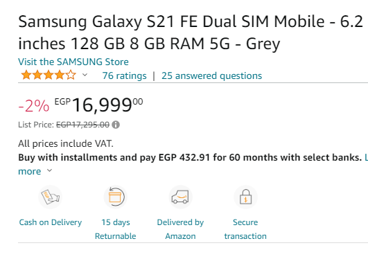The width and height of the screenshot is (368, 259).
Task: Expand the installments 'more' chevron
Action: point(49,170)
